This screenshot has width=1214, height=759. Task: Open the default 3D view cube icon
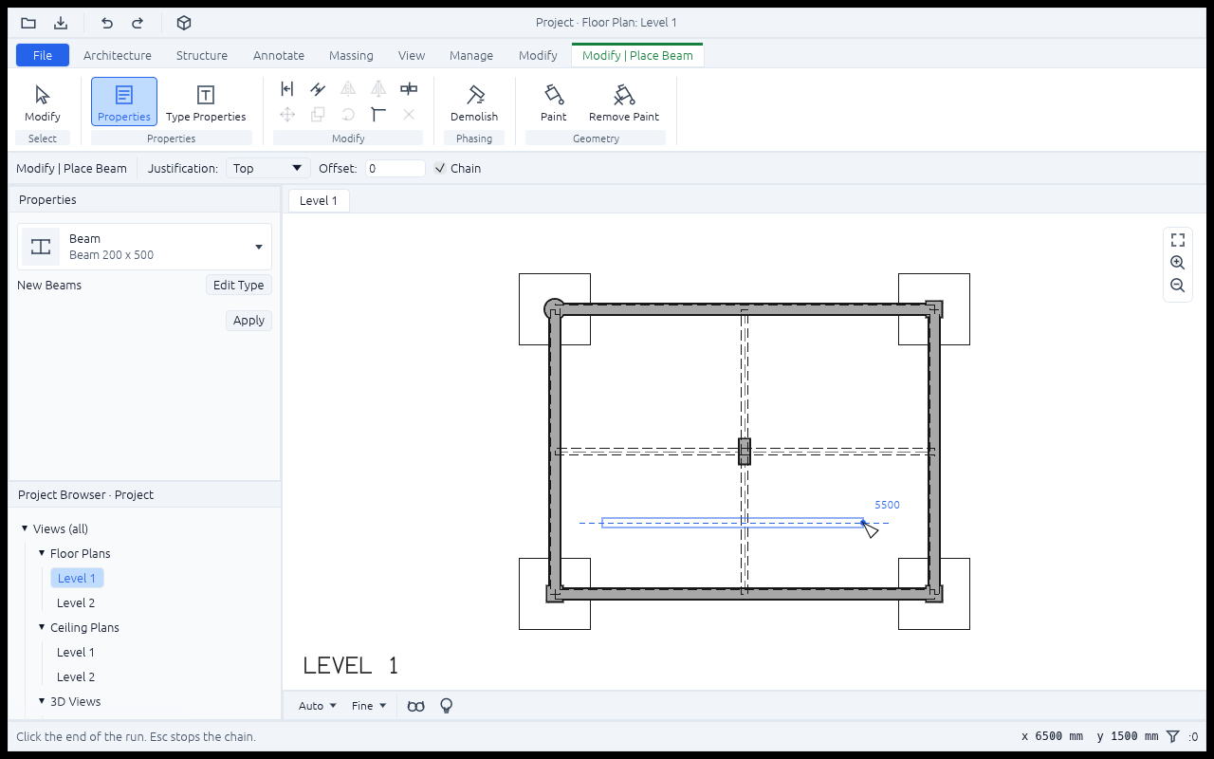pos(184,23)
